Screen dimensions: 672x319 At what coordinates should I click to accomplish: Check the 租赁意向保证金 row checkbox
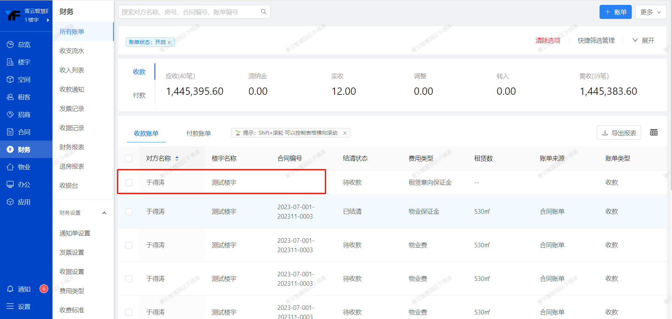[129, 183]
